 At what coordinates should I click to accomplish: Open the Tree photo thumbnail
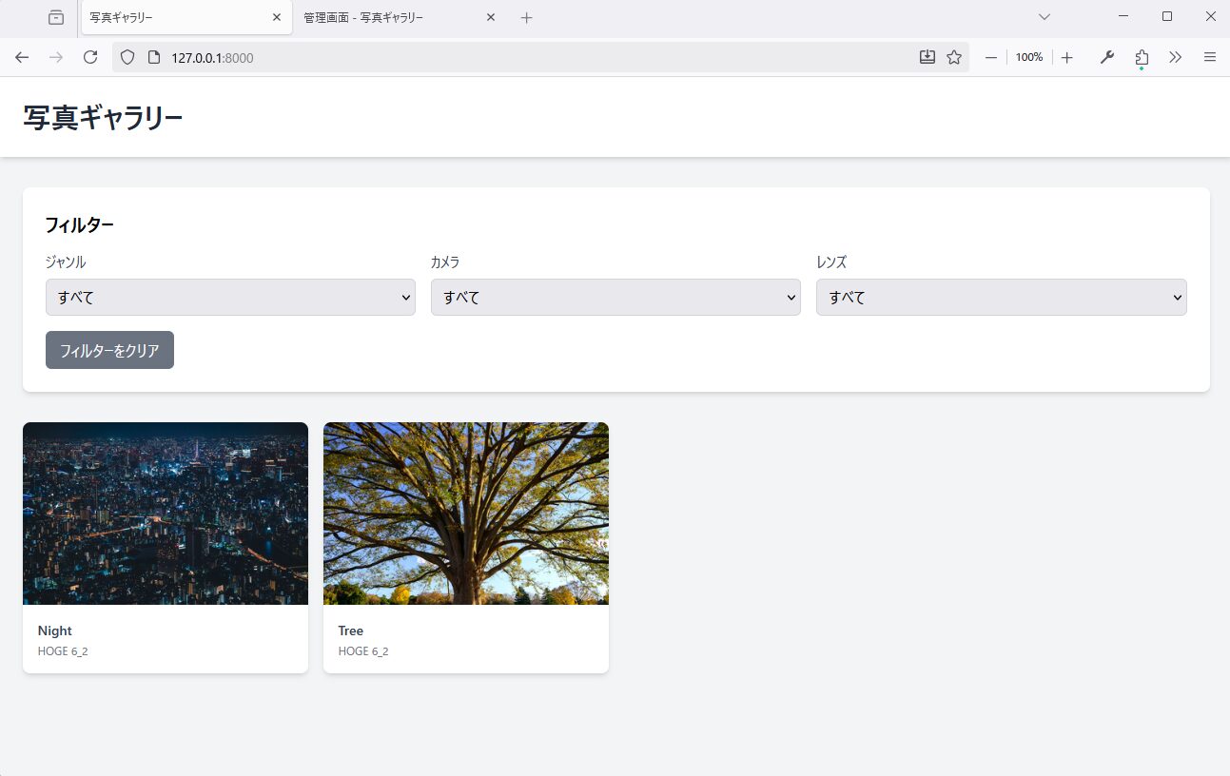coord(466,514)
